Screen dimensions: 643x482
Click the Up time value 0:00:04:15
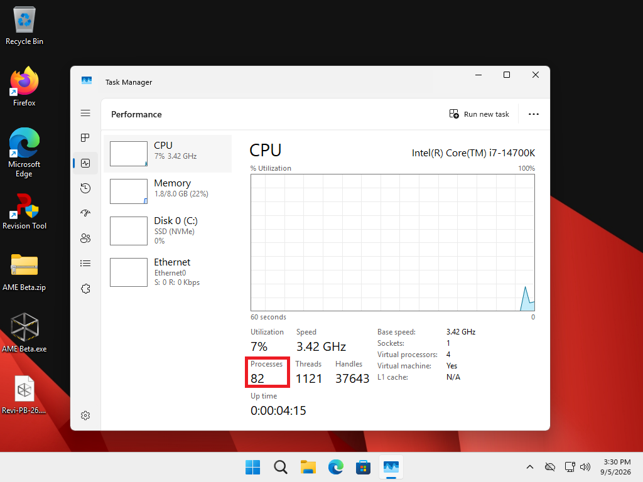278,410
